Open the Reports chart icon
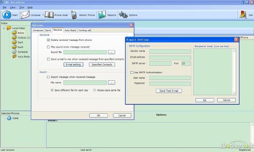This screenshot has height=152, width=254. tap(102, 15)
